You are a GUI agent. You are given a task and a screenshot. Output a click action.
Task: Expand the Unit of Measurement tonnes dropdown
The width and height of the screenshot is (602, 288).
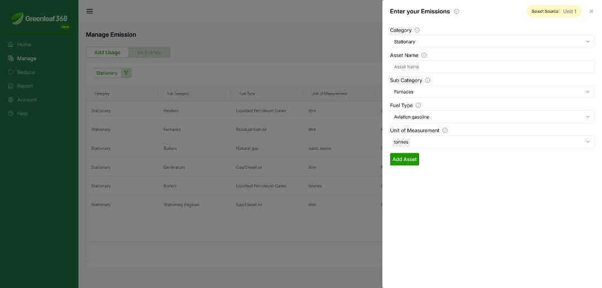(x=492, y=142)
